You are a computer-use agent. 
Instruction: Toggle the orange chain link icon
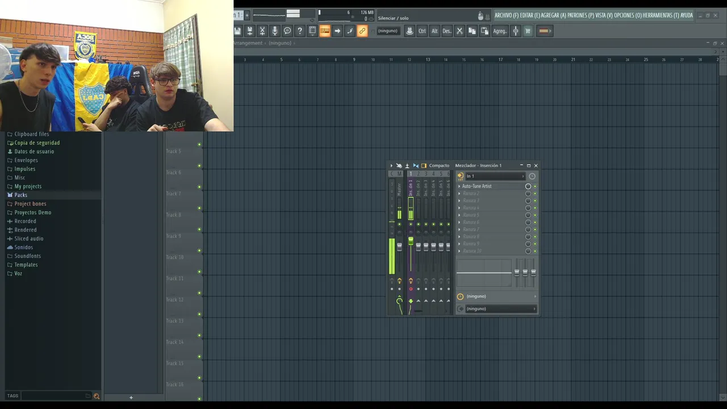click(x=362, y=31)
